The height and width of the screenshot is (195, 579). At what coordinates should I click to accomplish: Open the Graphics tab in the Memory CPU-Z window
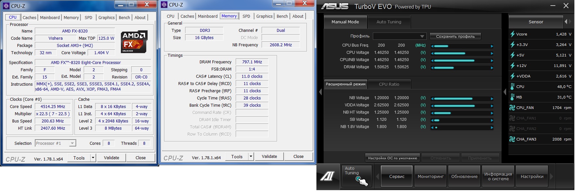click(x=264, y=16)
